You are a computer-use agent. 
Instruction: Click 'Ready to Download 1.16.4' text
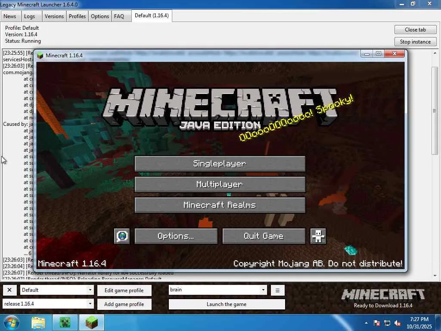point(383,306)
